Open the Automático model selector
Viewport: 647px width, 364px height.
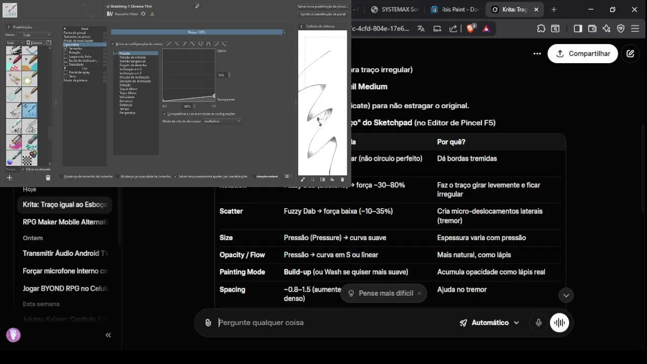(489, 323)
